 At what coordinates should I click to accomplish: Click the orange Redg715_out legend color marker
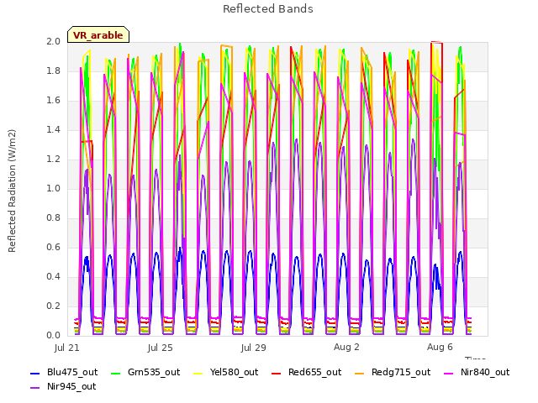360,373
